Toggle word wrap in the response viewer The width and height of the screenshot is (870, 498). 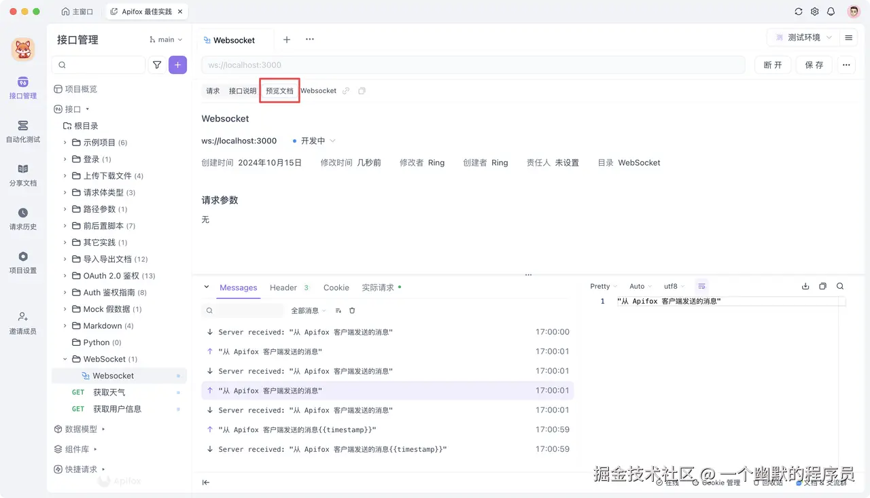(x=701, y=286)
